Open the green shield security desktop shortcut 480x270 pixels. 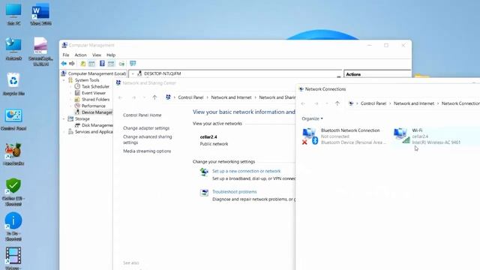tap(13, 192)
